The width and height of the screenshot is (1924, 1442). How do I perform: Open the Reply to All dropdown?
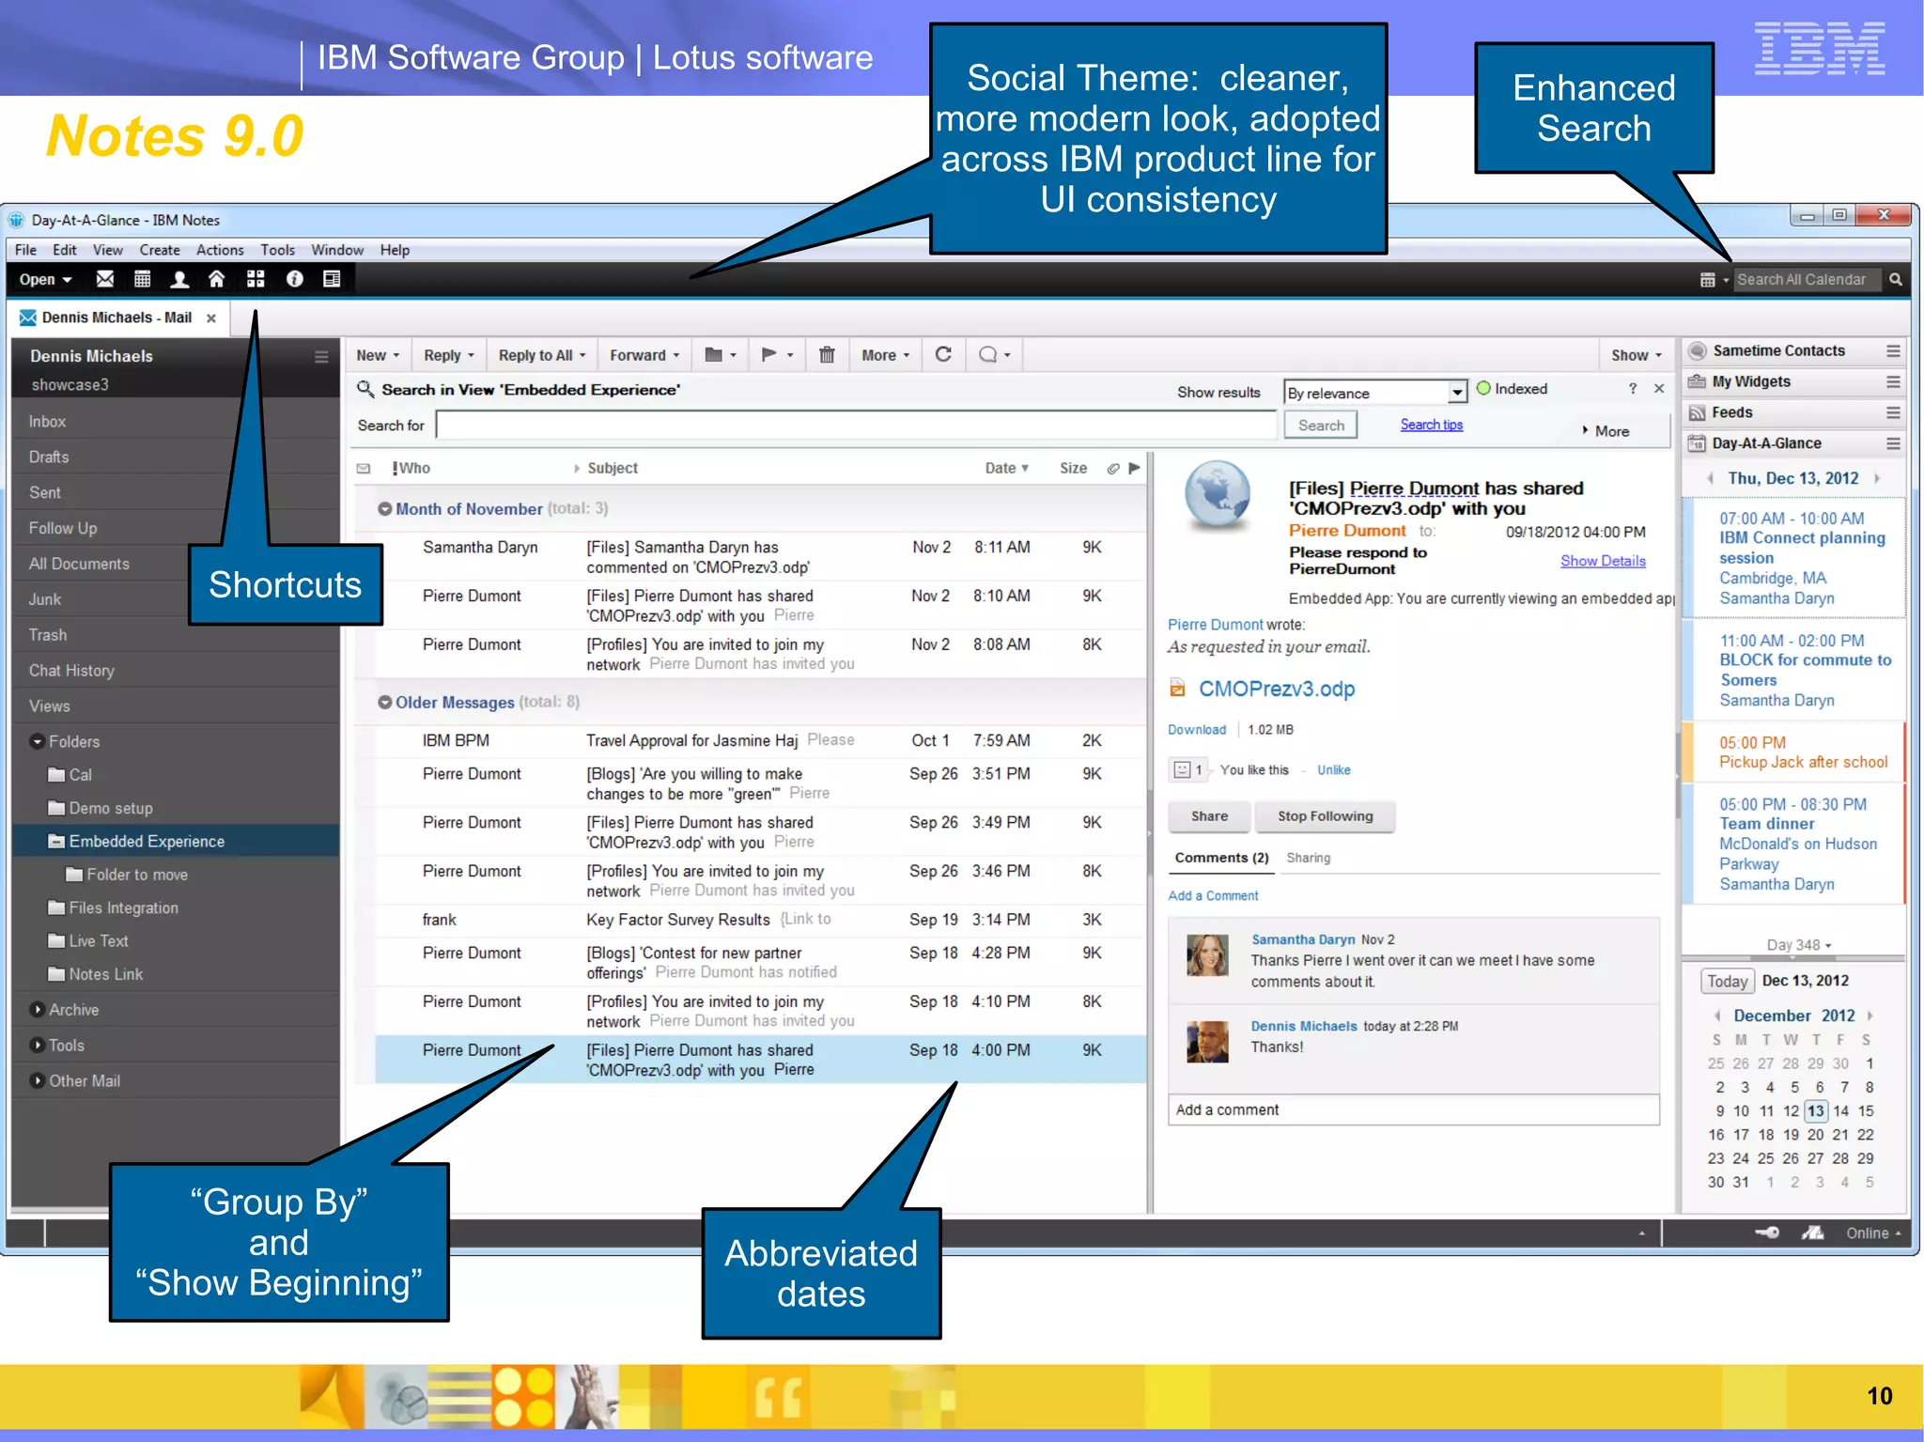click(542, 355)
